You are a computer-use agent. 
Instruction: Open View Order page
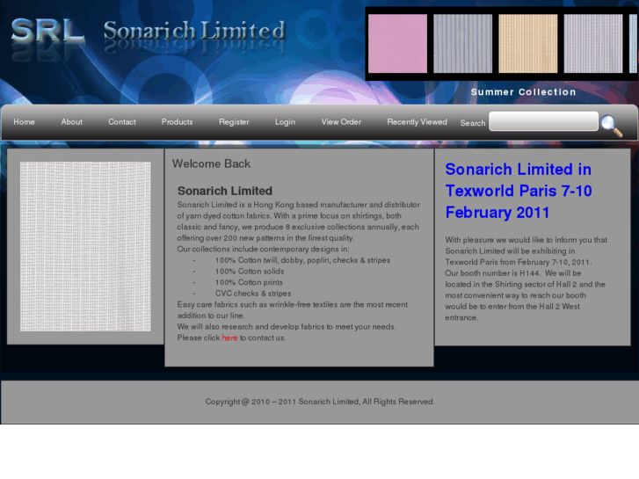[x=341, y=122]
